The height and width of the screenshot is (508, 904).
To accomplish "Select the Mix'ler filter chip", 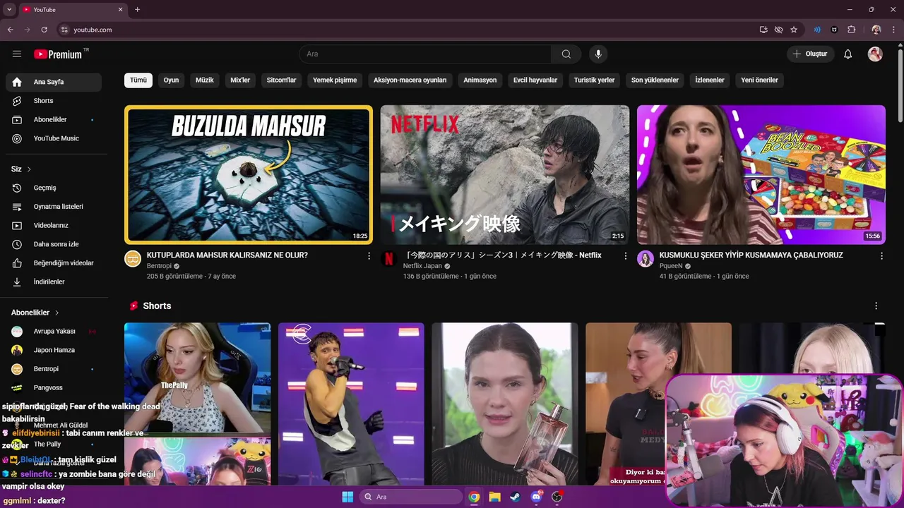I will click(x=240, y=80).
